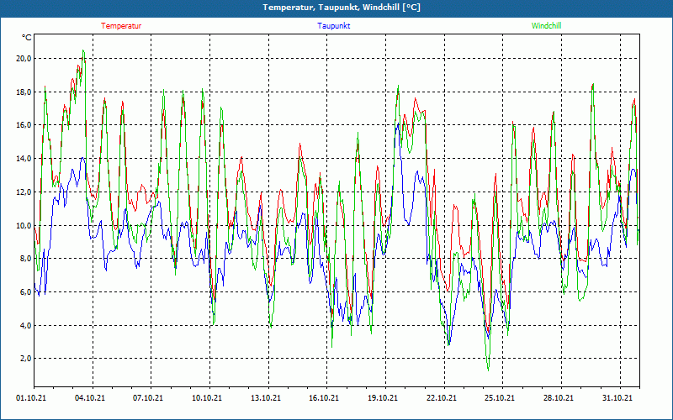Click the 22.10.21 date label
Viewport: 673px width, 420px height.
click(x=442, y=398)
